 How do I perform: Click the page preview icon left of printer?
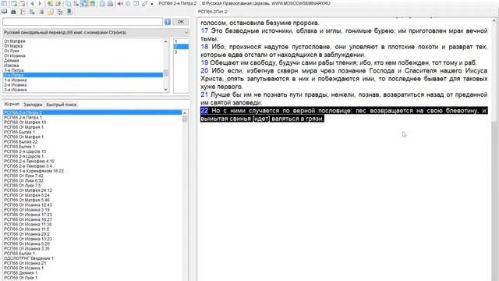pos(102,3)
